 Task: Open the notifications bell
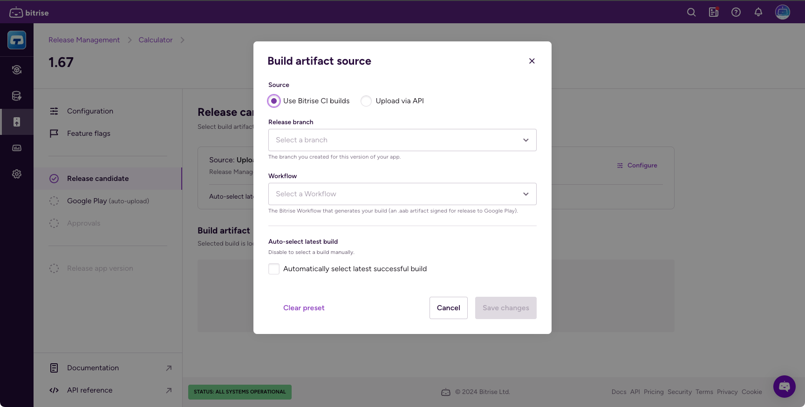click(758, 13)
